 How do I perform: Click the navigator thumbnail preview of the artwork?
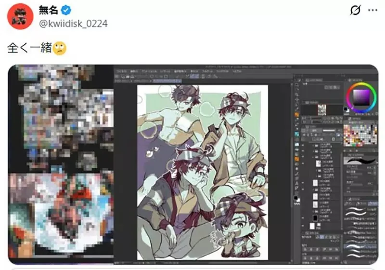point(322,110)
